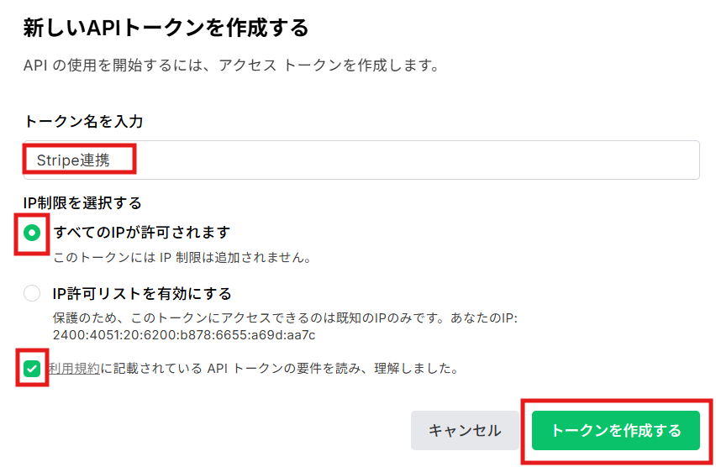716x467 pixels.
Task: Click the このトークンには IP 制限は追加されません description
Action: (182, 258)
